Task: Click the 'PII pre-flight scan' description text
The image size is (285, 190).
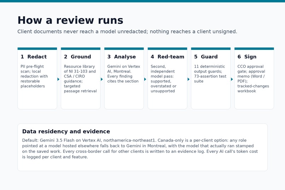Action: click(x=34, y=76)
